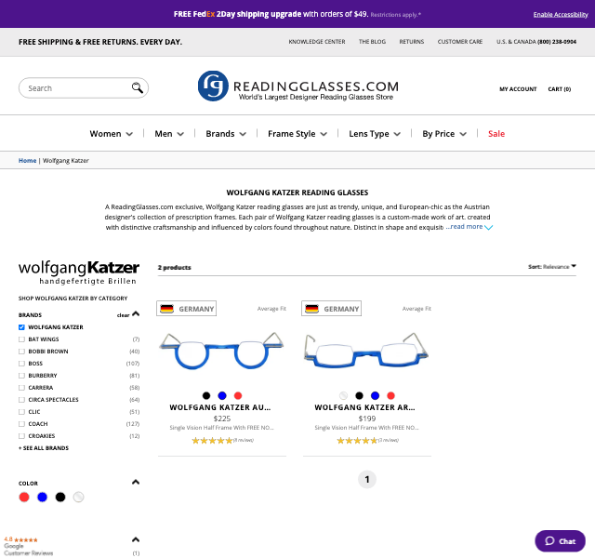Image resolution: width=595 pixels, height=558 pixels.
Task: Open the Chat widget
Action: pos(560,541)
